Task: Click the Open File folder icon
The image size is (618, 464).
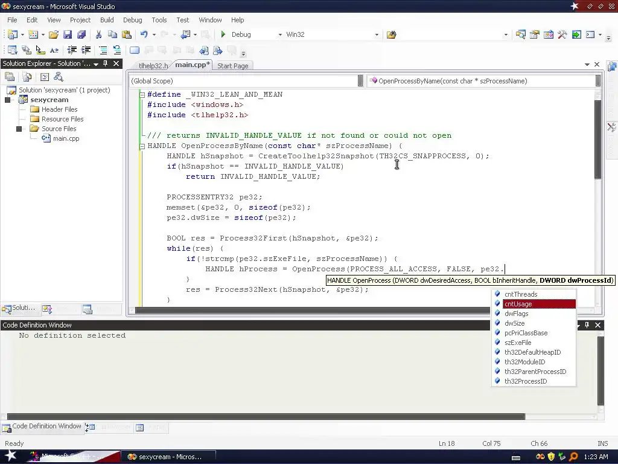Action: point(54,34)
